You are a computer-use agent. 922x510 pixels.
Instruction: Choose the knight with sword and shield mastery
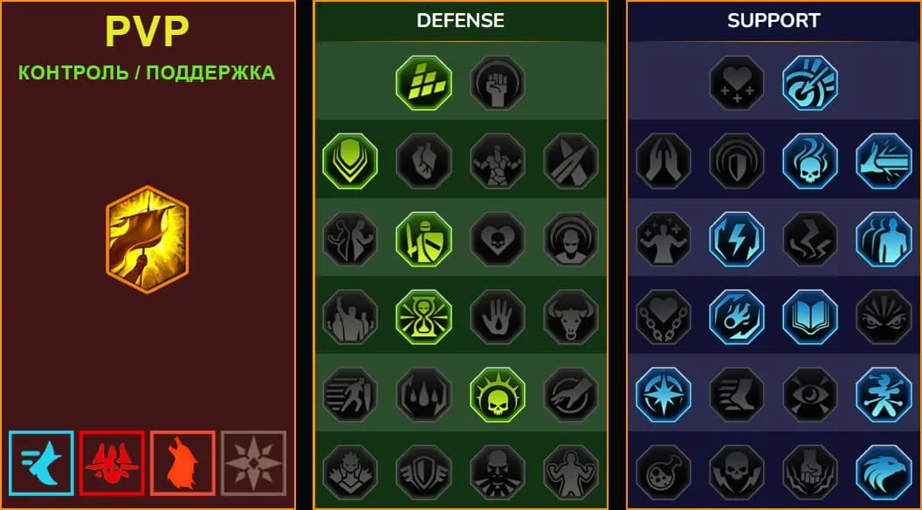pos(423,238)
